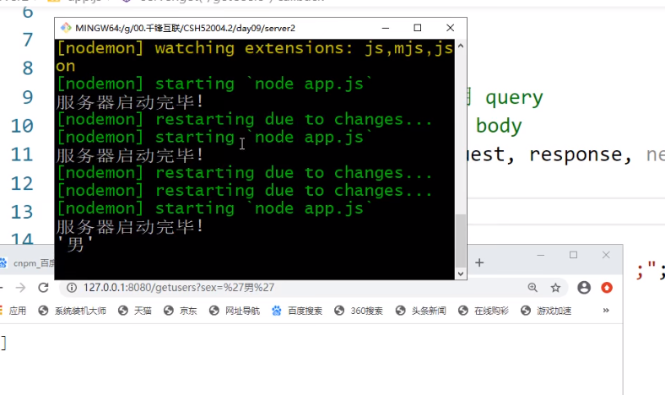Open the 游戏加速 bookmark
This screenshot has height=395, width=665.
pos(546,311)
